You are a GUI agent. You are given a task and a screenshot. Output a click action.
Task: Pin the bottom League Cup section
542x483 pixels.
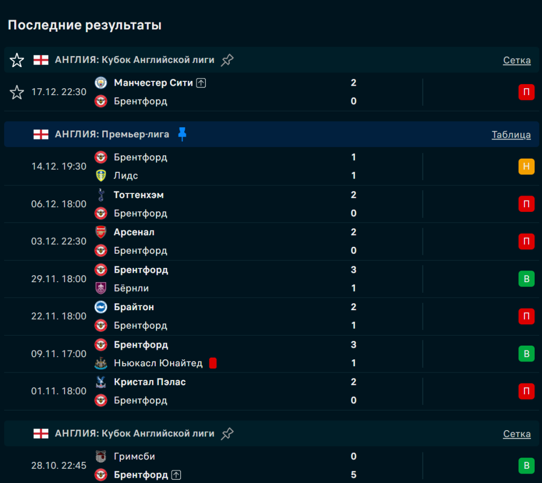(227, 434)
